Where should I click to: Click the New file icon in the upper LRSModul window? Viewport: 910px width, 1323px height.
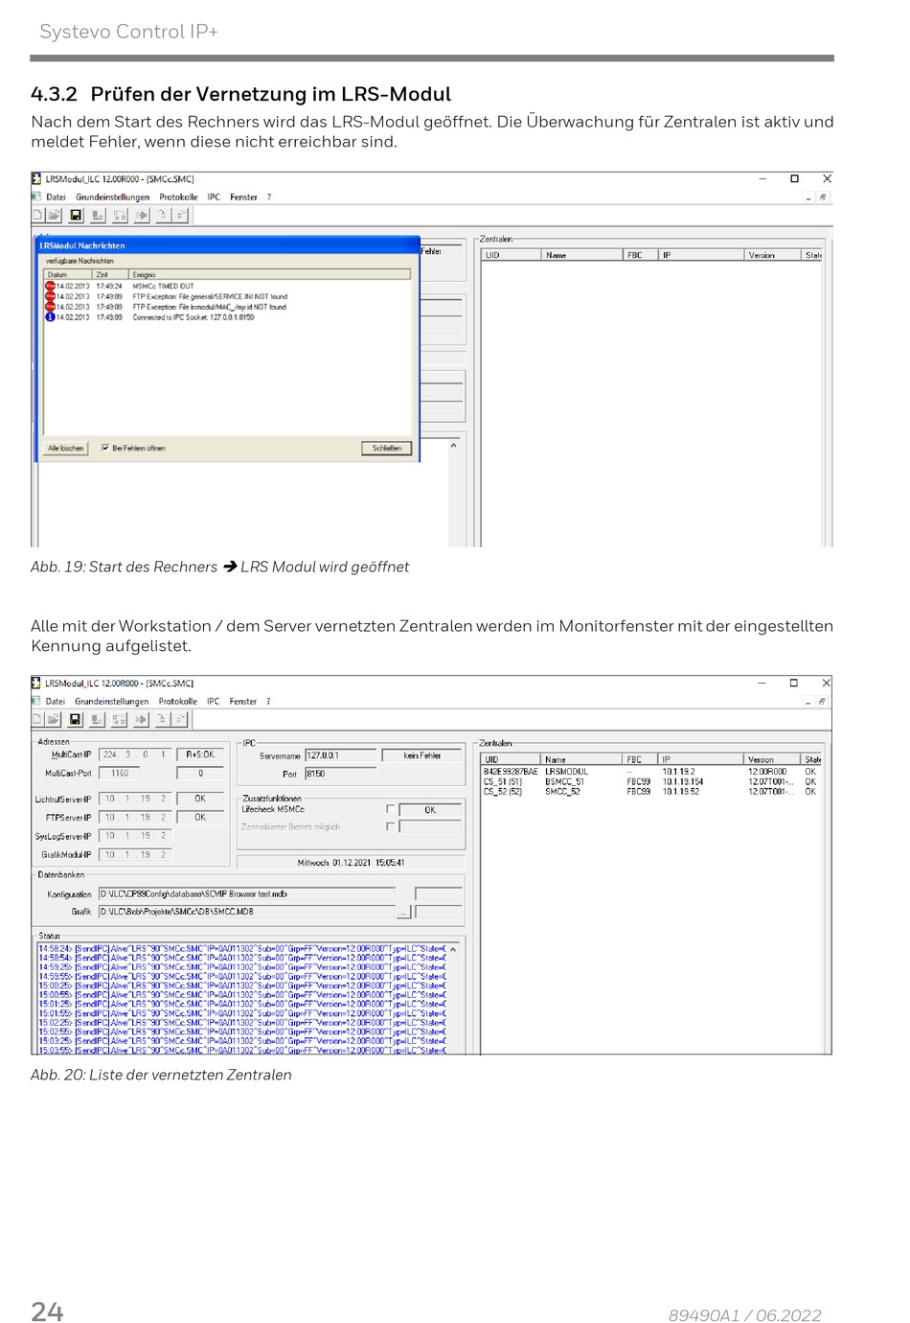coord(38,216)
